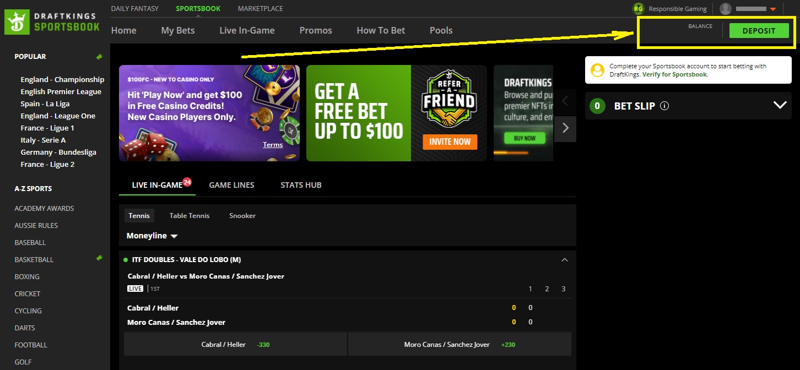This screenshot has height=370, width=800.
Task: Click the yellow account verification icon
Action: pos(597,69)
